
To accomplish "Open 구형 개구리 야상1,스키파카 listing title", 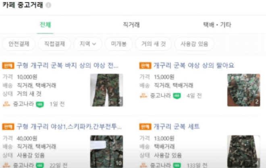I will tap(69, 127).
